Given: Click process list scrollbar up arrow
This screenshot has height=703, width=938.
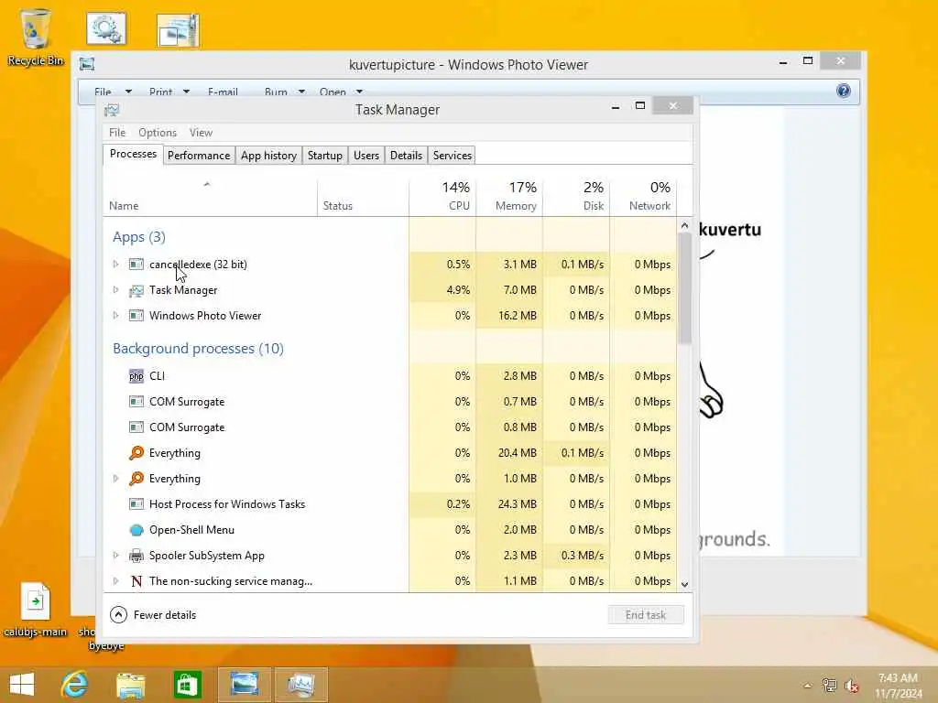Looking at the screenshot, I should (685, 225).
